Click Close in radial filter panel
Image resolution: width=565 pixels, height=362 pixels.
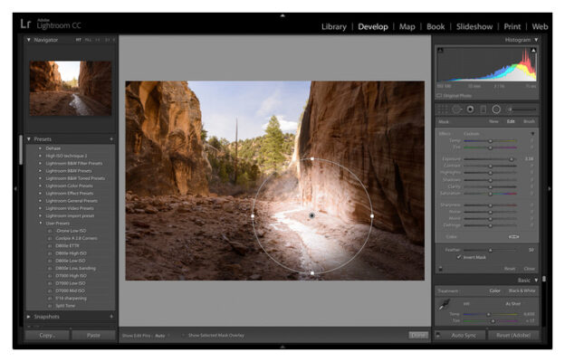(x=529, y=269)
